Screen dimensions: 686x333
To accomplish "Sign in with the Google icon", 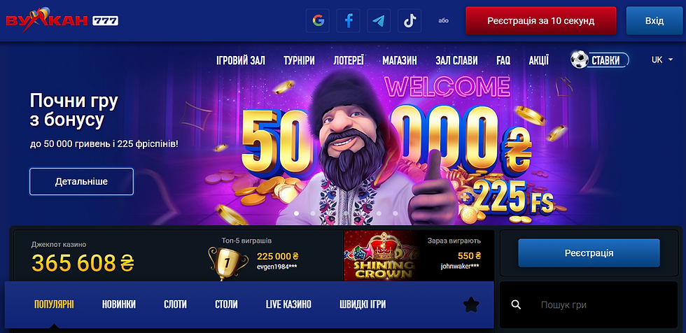I will pos(318,20).
